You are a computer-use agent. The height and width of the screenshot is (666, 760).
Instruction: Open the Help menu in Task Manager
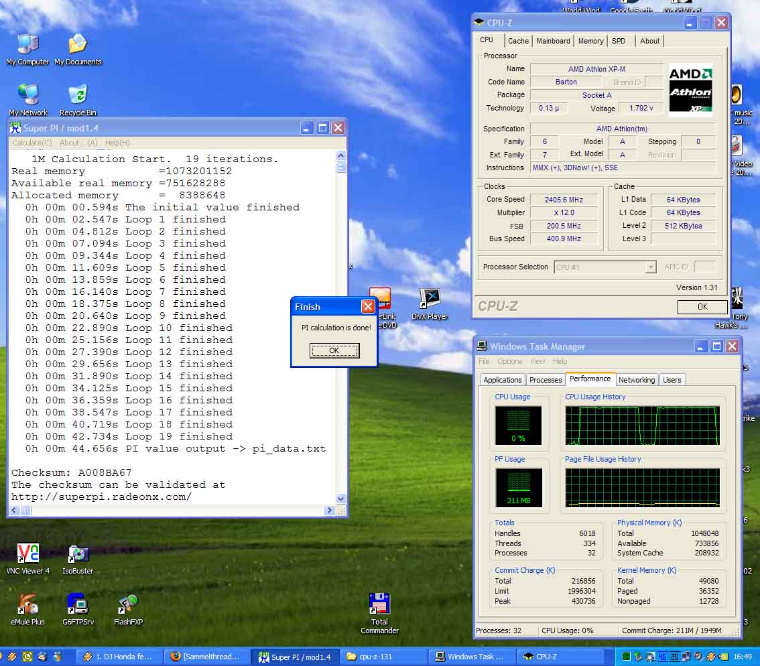(x=560, y=361)
